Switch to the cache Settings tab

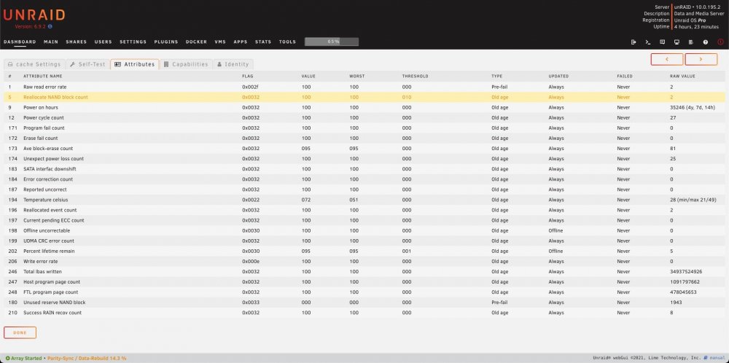(x=34, y=64)
